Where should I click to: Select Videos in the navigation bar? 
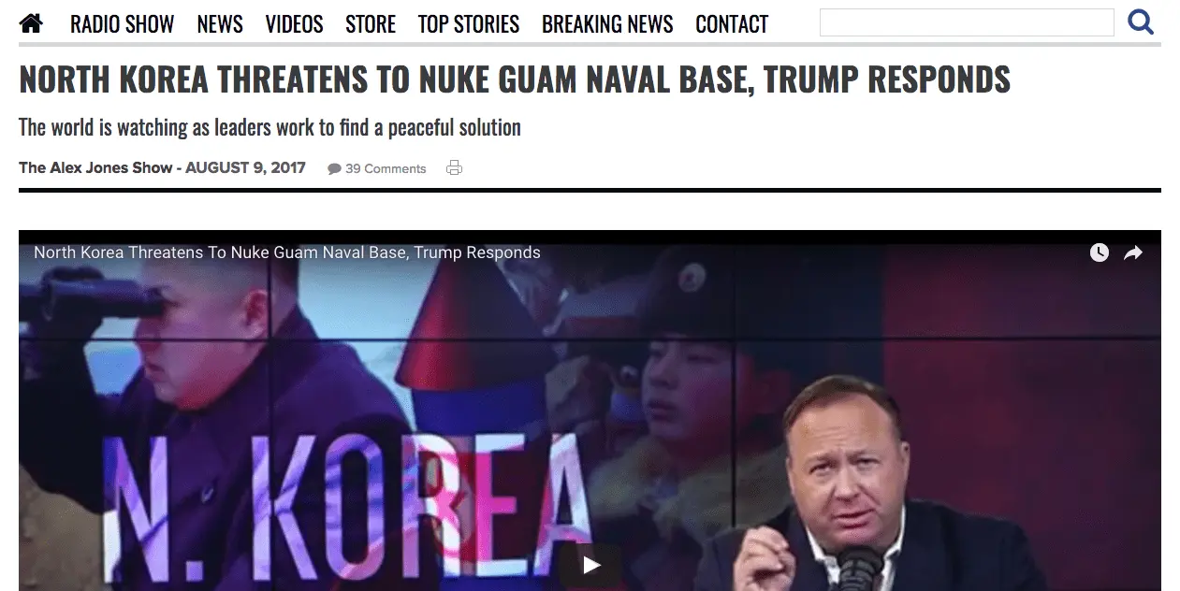point(294,24)
